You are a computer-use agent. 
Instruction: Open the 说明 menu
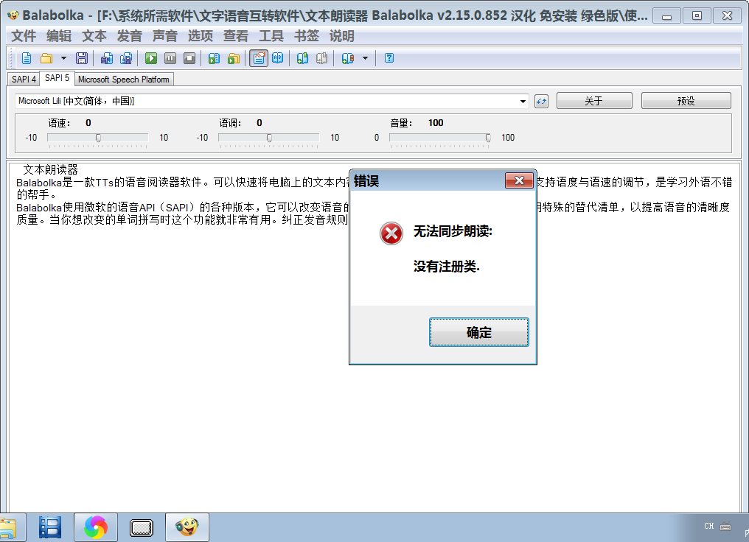341,36
